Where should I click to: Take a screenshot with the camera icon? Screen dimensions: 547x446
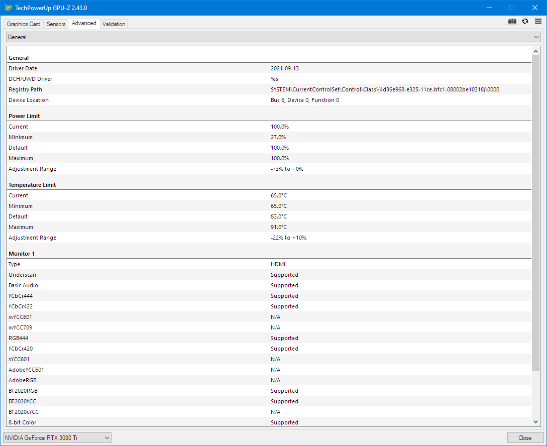tap(512, 21)
